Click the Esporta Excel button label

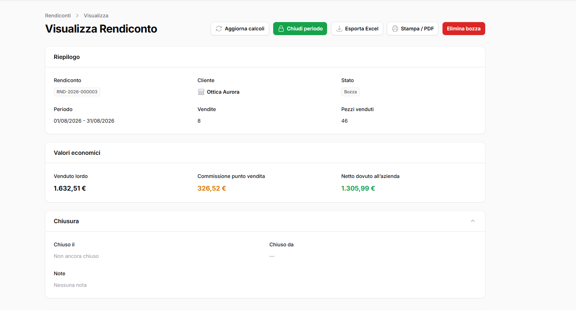coord(362,29)
